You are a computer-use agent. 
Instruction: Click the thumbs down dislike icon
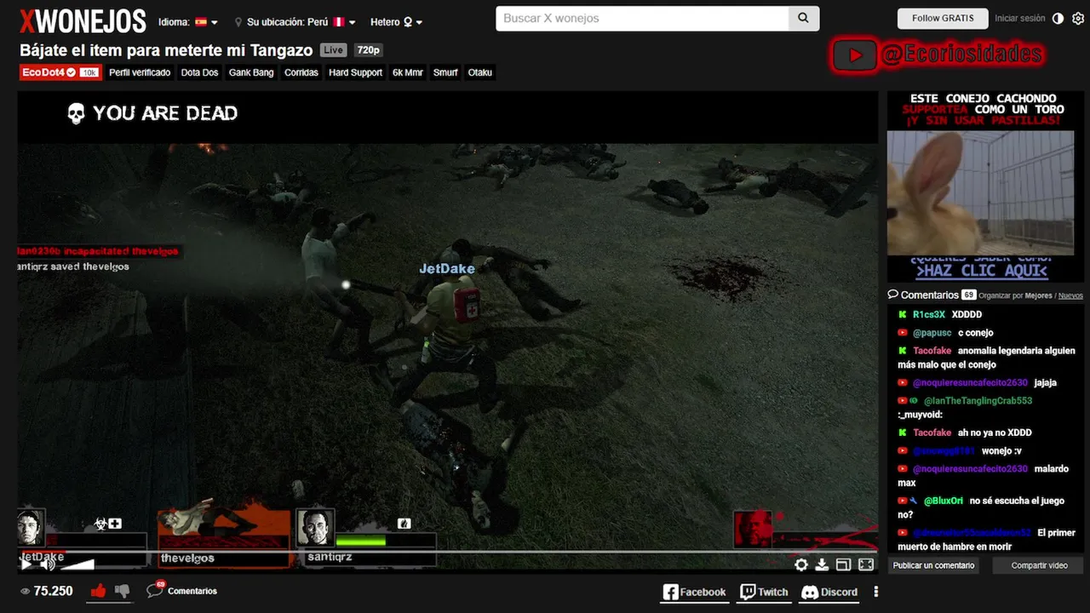pos(122,591)
